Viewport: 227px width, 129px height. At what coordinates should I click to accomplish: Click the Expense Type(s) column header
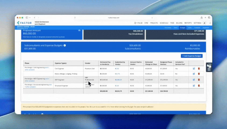click(x=68, y=63)
